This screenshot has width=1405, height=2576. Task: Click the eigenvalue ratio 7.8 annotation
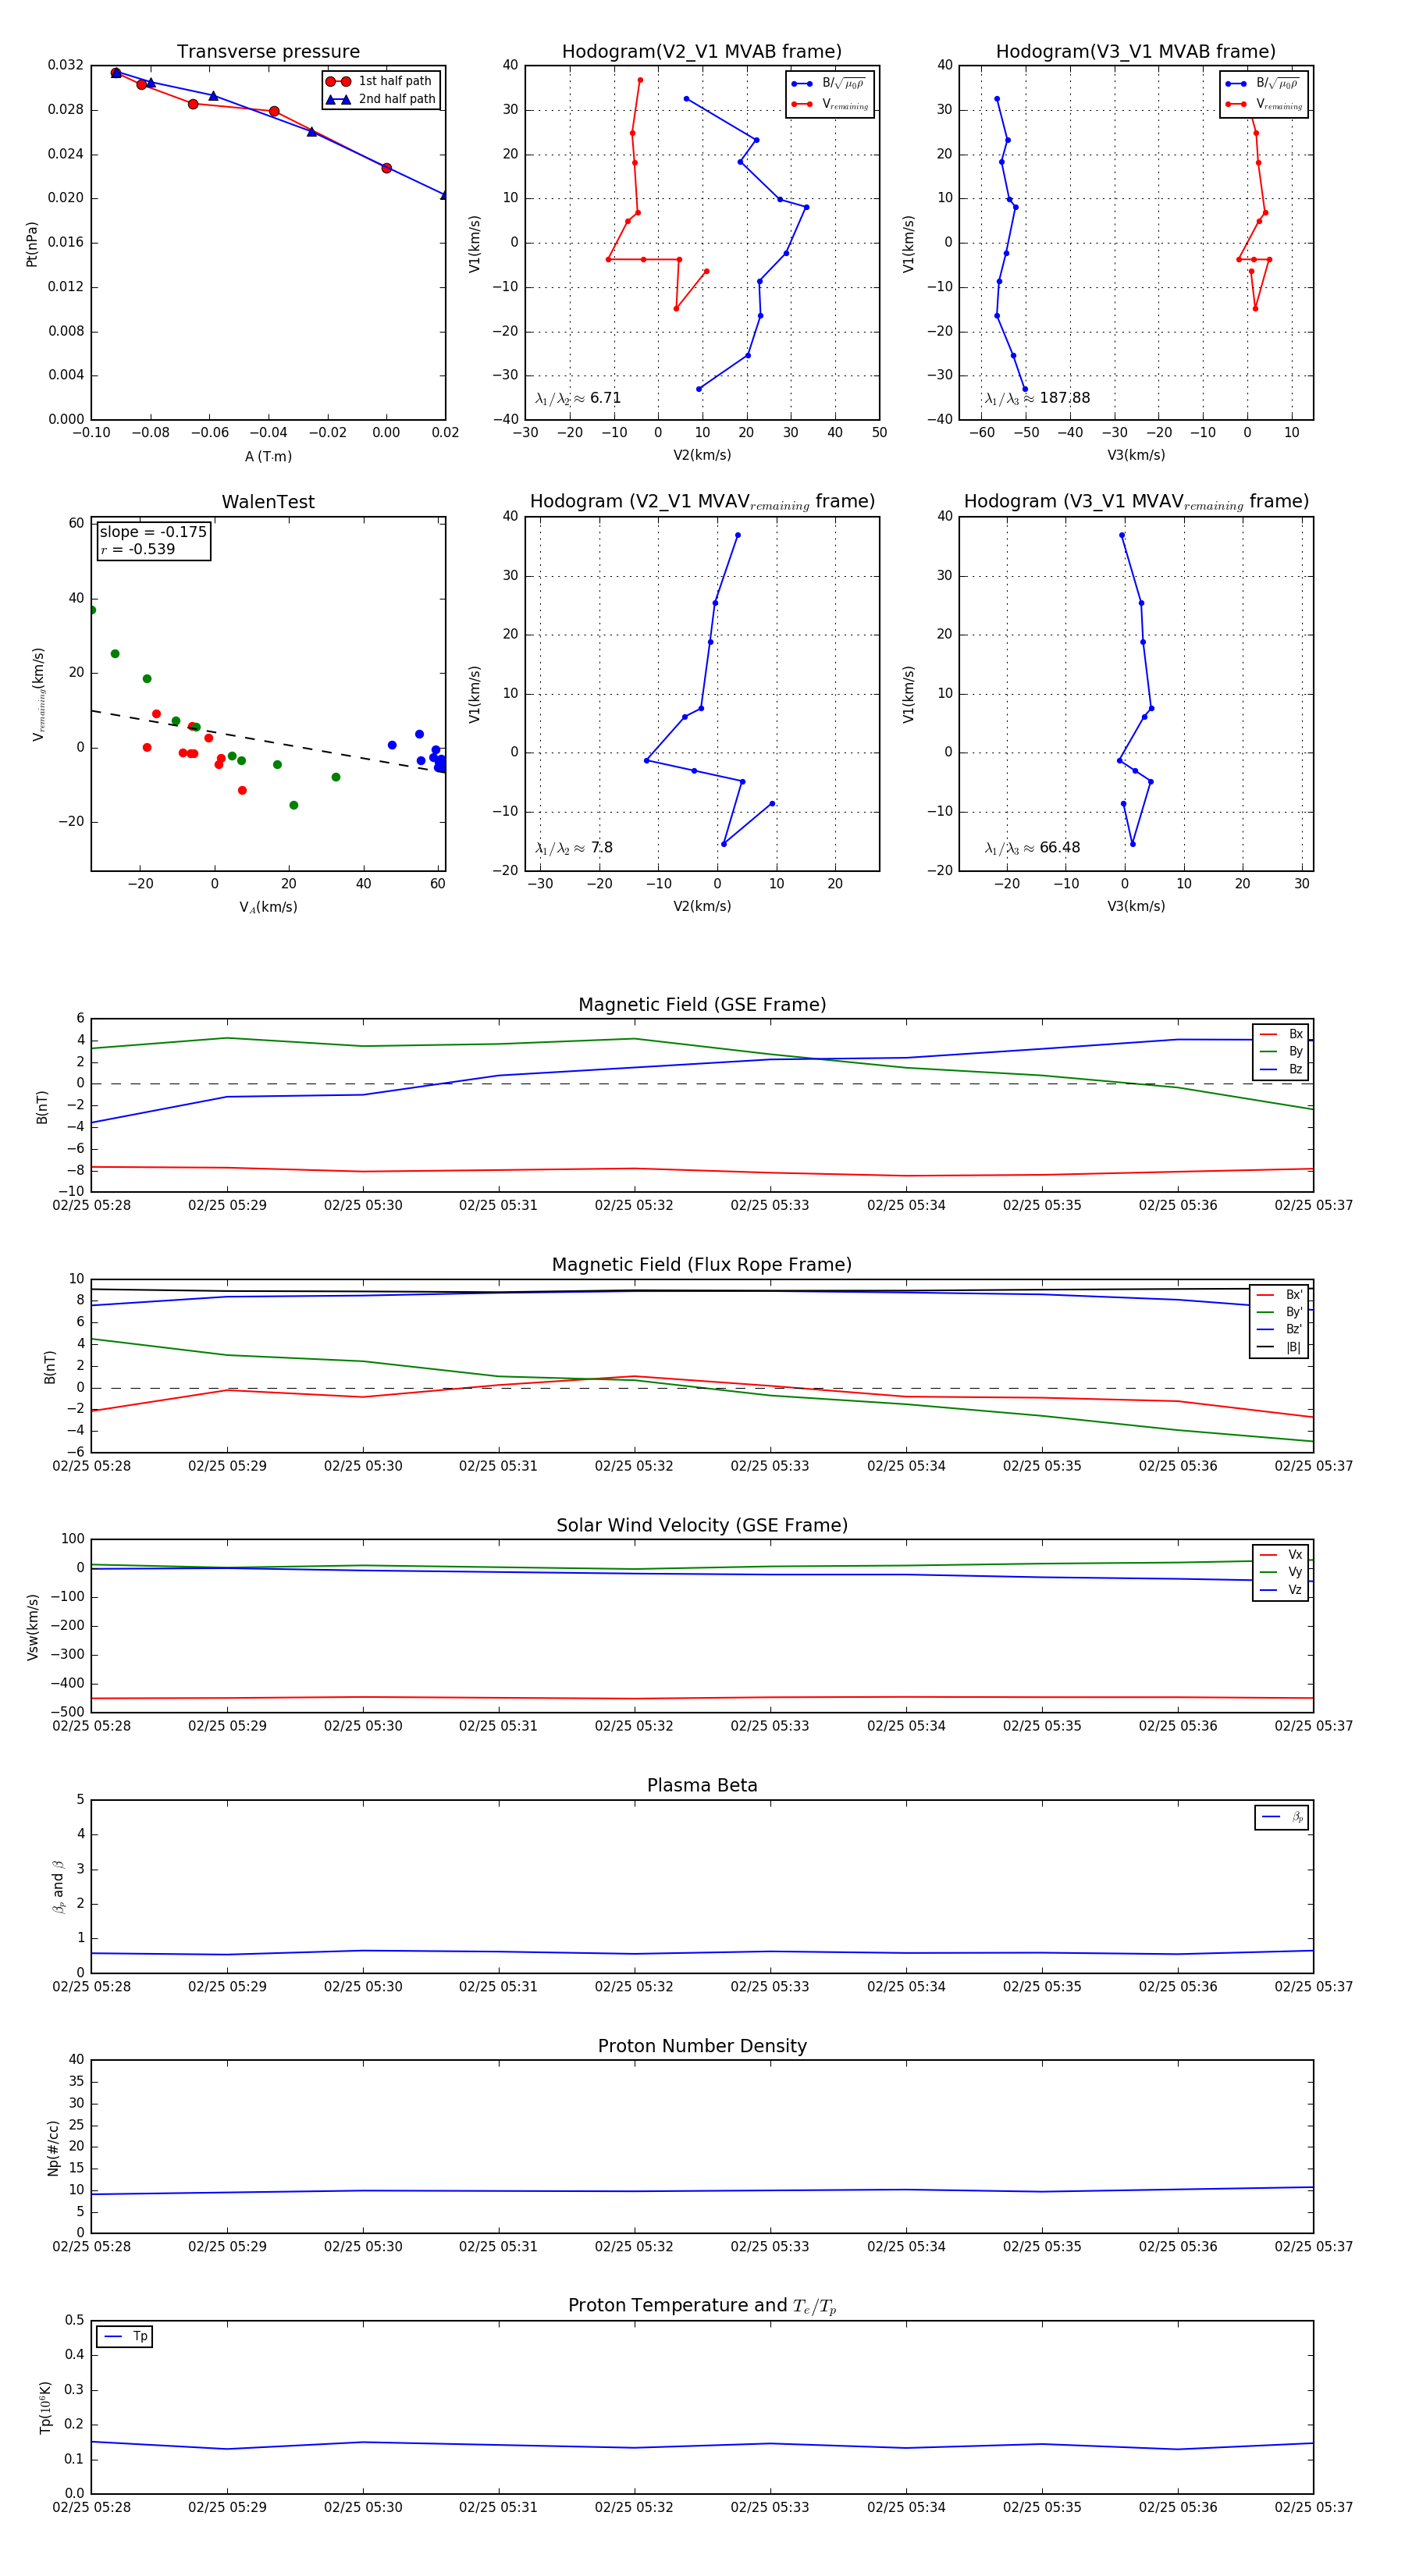click(x=574, y=848)
